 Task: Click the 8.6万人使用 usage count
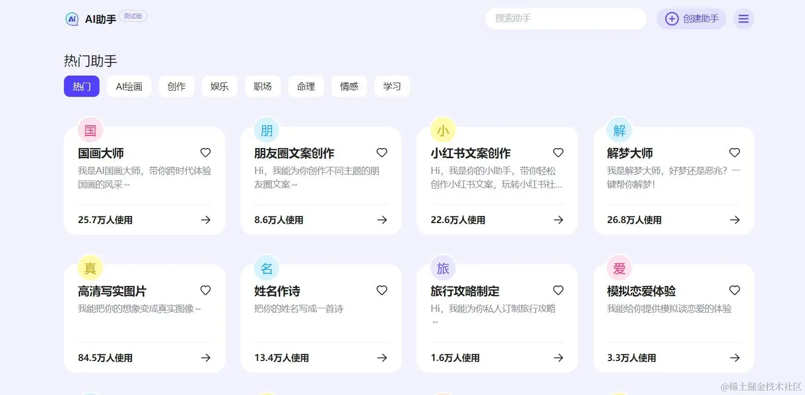tap(279, 220)
